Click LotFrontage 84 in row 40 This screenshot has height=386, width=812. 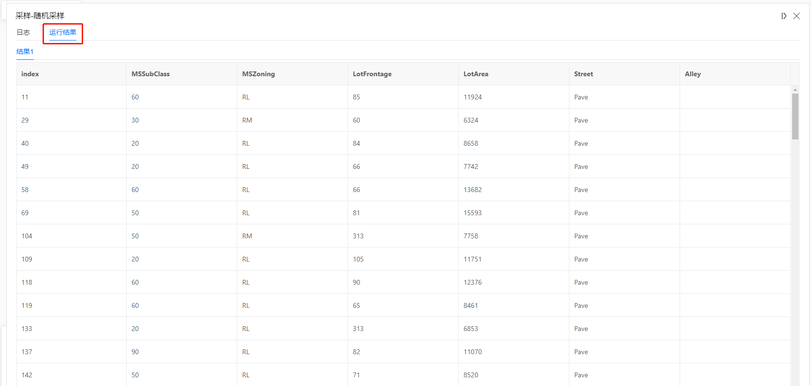coord(356,143)
